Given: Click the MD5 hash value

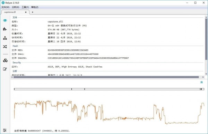Looking at the screenshot, I should coord(68,50).
